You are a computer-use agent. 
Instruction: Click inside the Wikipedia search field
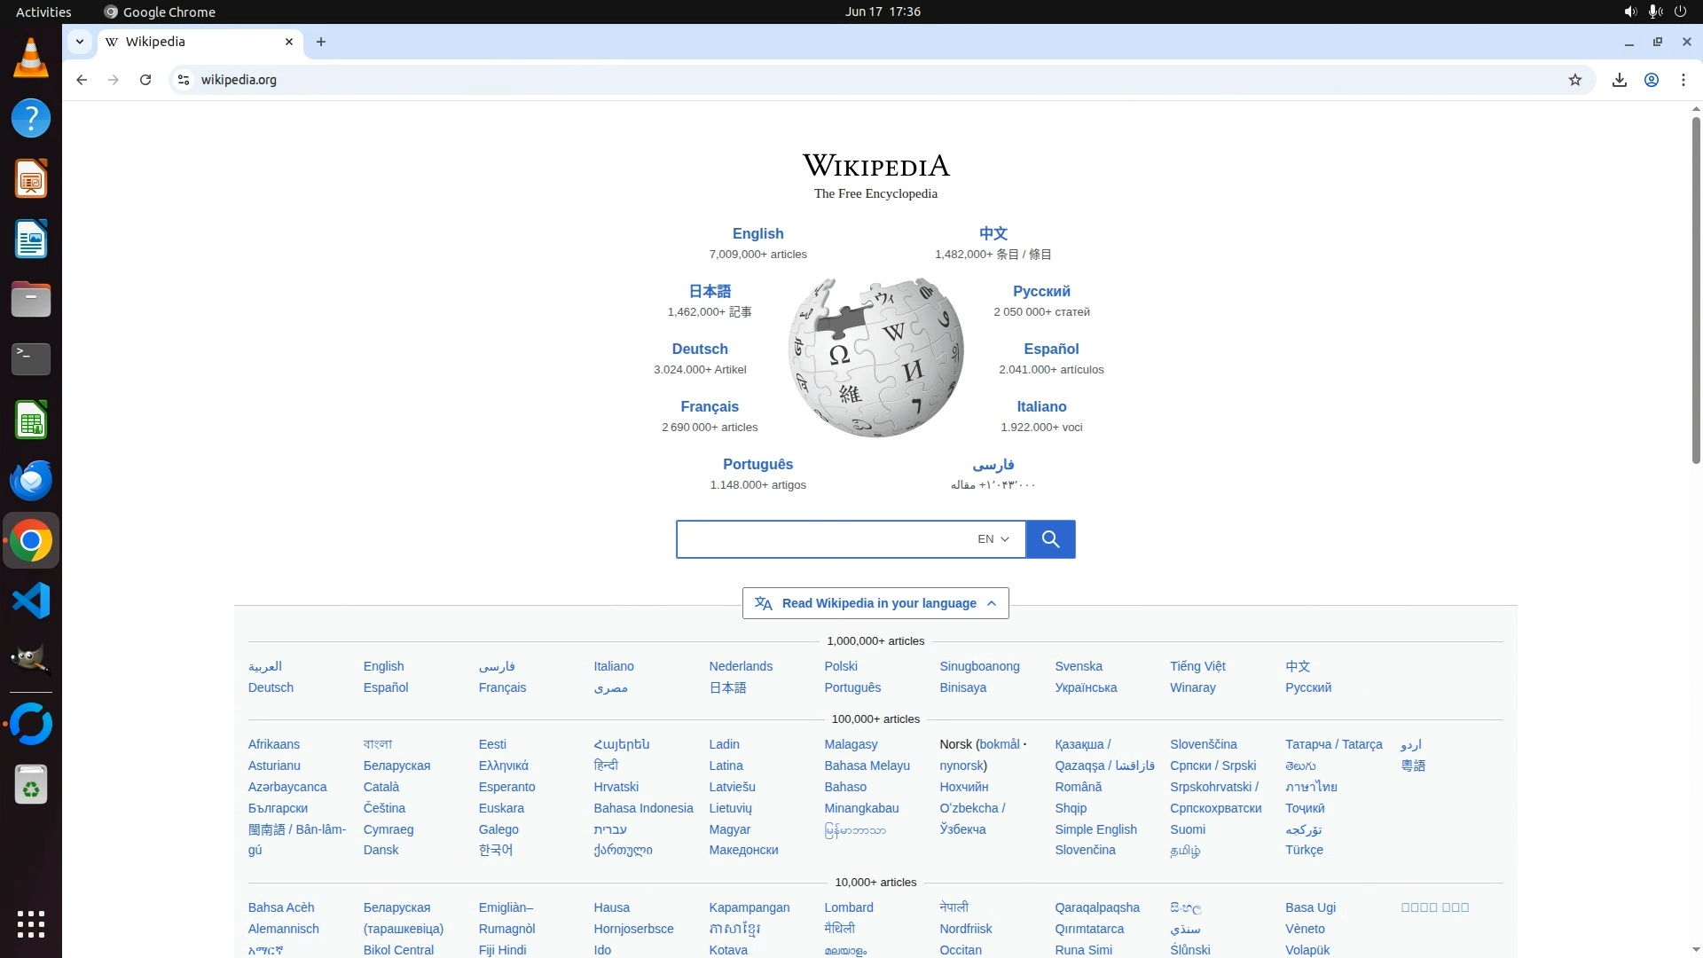pyautogui.click(x=820, y=539)
